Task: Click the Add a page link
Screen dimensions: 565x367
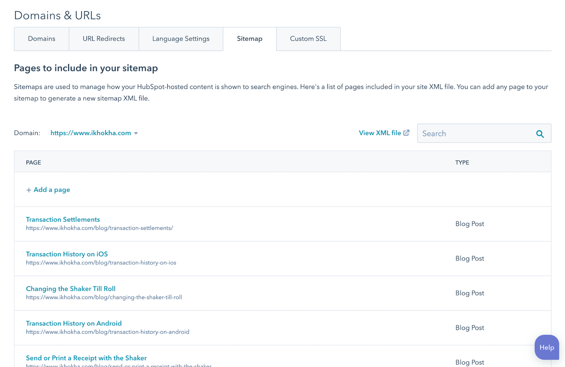Action: point(52,190)
